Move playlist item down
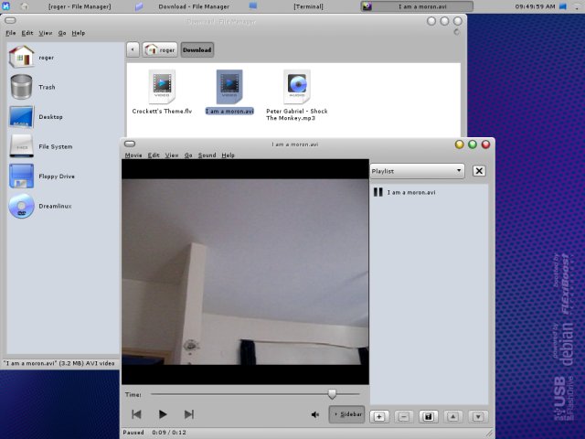This screenshot has width=585, height=439. tap(478, 417)
